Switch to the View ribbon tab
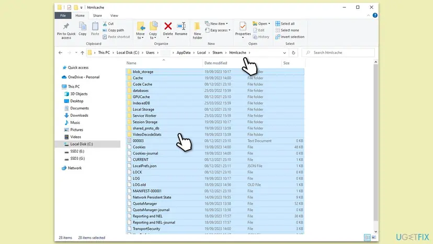The height and width of the screenshot is (244, 433). pyautogui.click(x=114, y=16)
